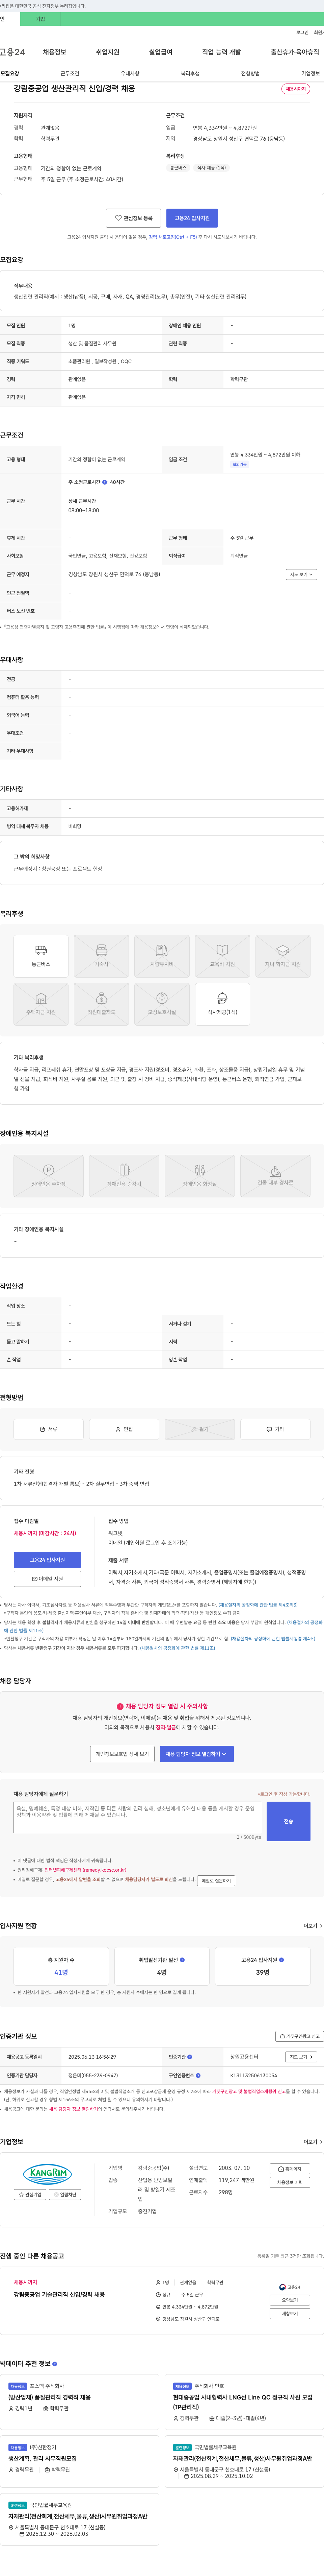Click the 교육비 지원 welfare icon

coord(222,956)
